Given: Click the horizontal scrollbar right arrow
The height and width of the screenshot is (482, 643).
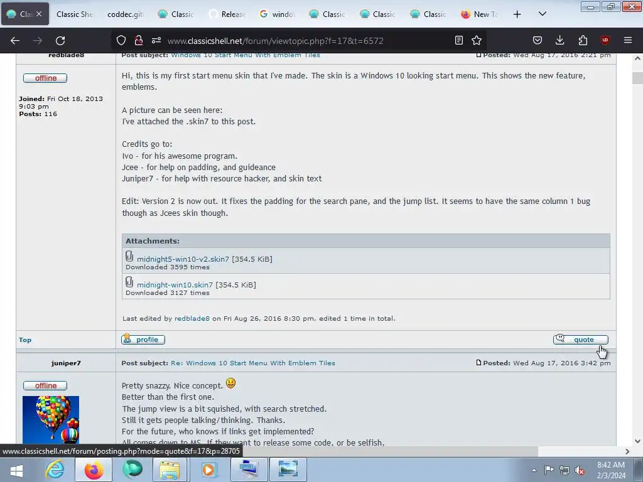Looking at the screenshot, I should coord(627,451).
